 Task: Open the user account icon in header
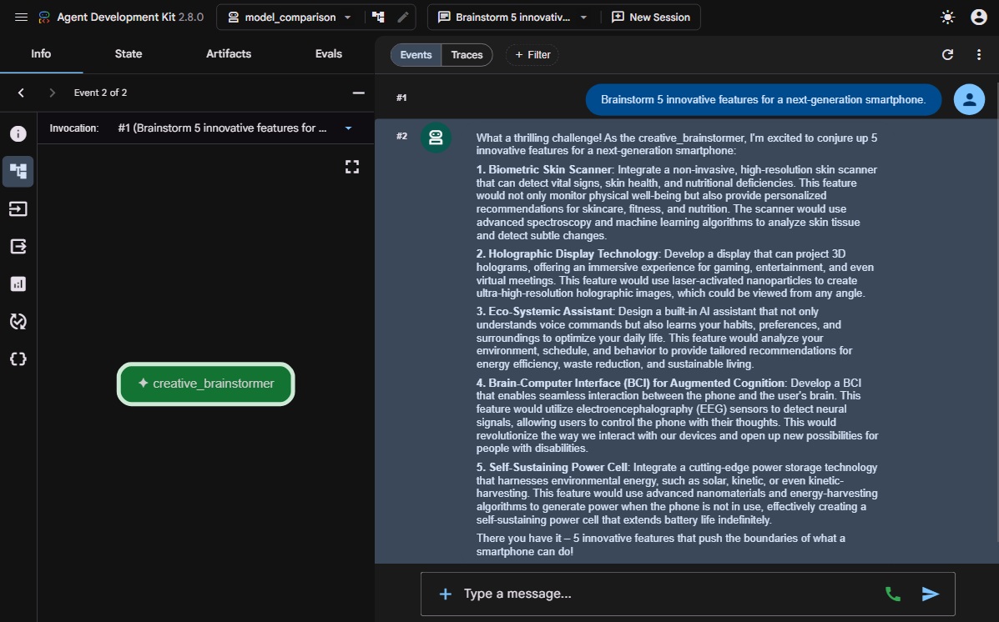(979, 18)
